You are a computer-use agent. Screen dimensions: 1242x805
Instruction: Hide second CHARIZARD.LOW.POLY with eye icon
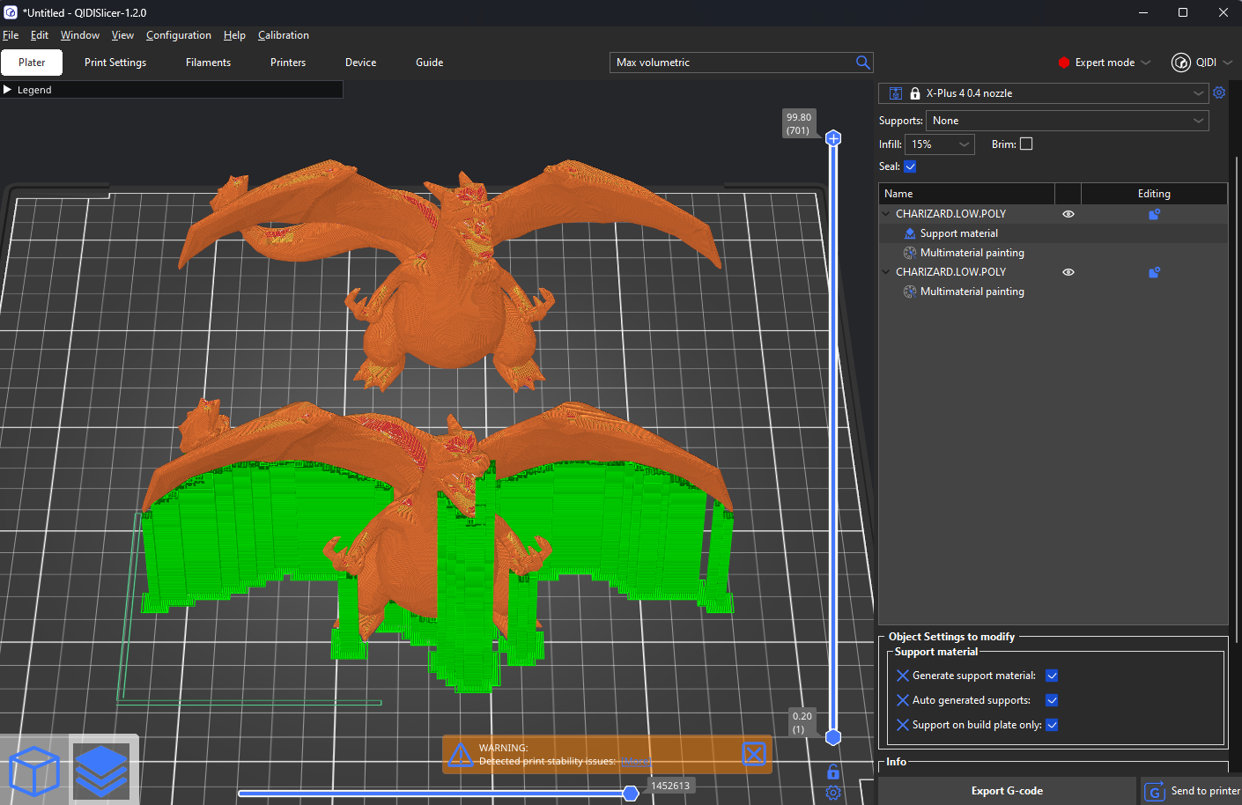(1068, 272)
